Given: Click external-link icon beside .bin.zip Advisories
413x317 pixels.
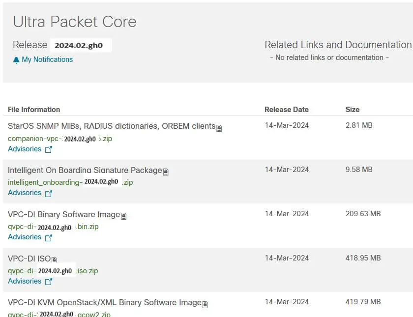Looking at the screenshot, I should click(x=49, y=238).
